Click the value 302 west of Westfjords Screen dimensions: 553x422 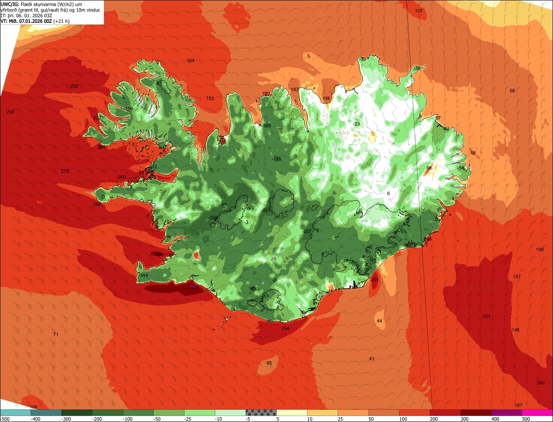97,118
